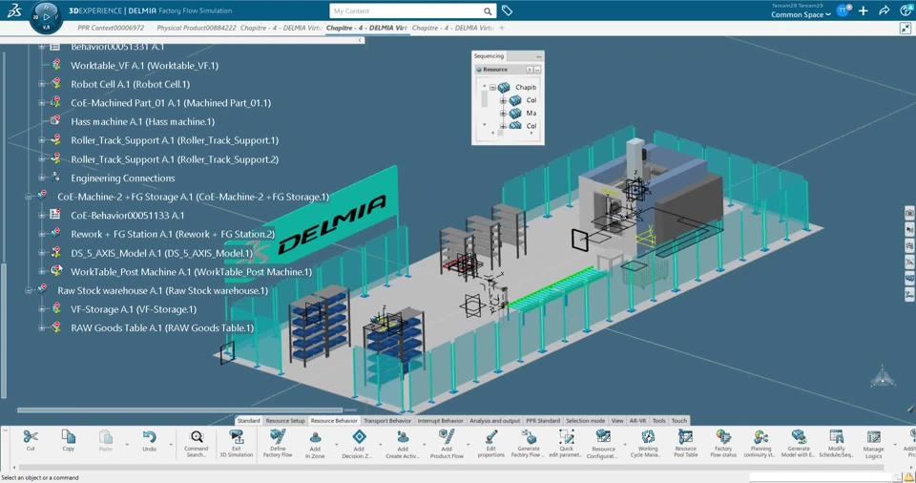Expand Ma node in Sequencing panel
The image size is (916, 483).
[503, 113]
